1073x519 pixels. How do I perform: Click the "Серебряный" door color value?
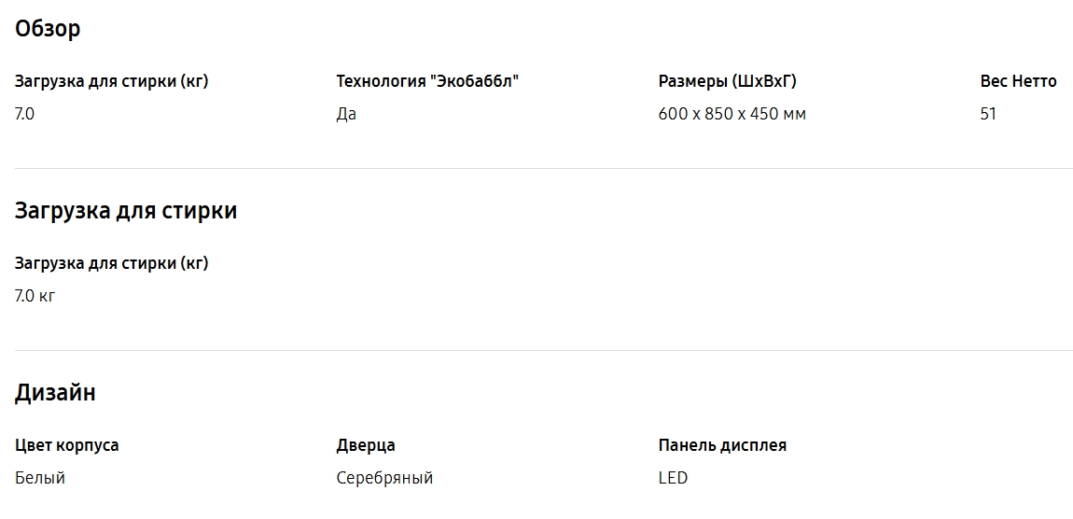click(384, 478)
